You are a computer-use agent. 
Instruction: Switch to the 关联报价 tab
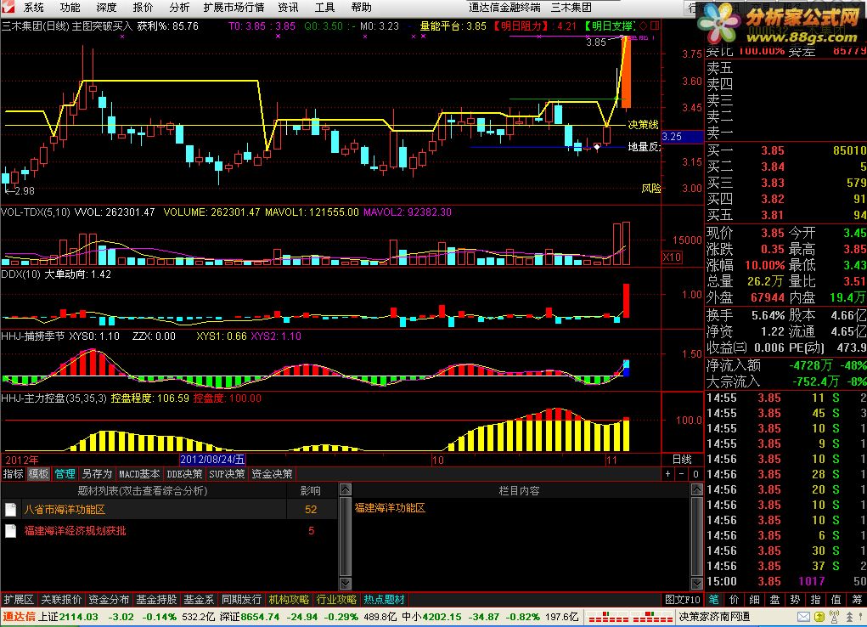pyautogui.click(x=61, y=599)
